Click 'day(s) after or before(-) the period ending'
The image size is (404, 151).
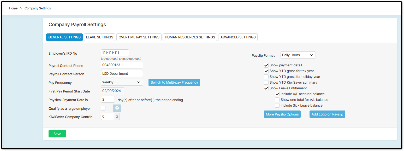(150, 100)
